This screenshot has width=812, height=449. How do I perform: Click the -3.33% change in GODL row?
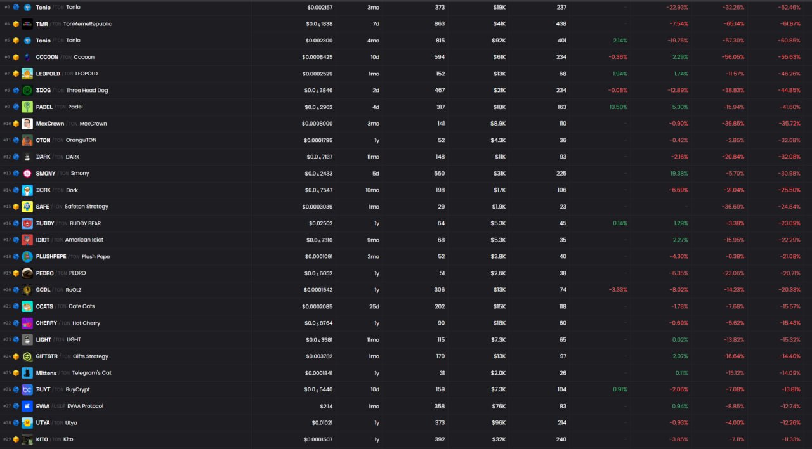[x=618, y=290]
